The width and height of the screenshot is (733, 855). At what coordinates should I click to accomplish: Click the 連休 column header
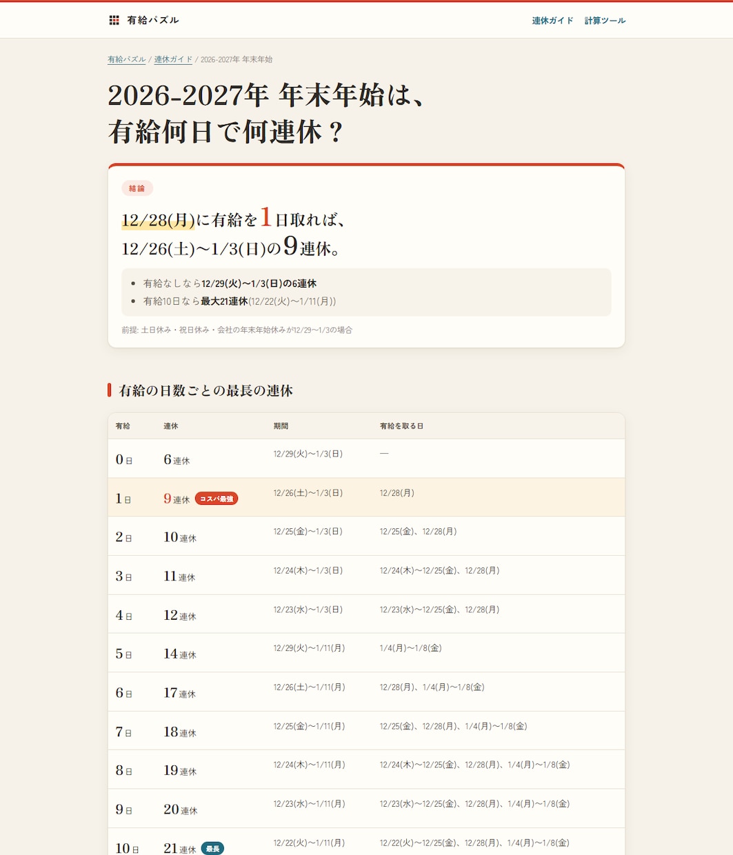[171, 426]
